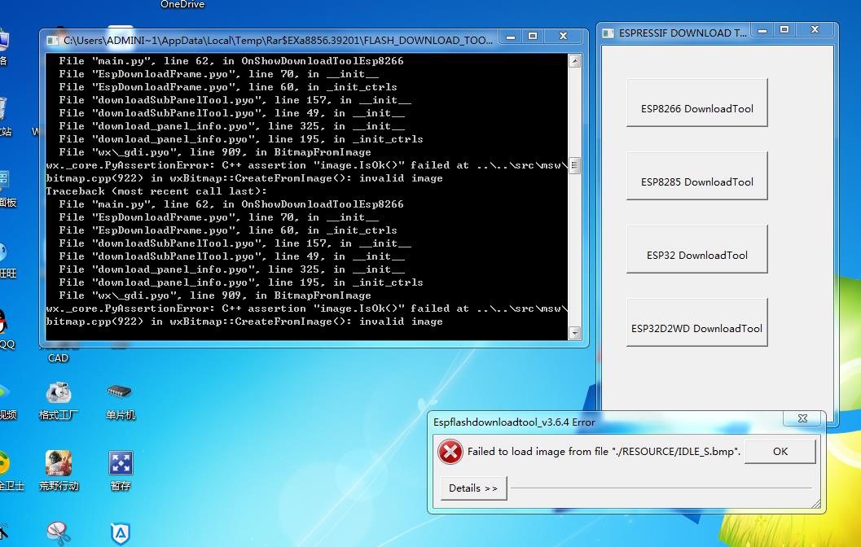Image resolution: width=861 pixels, height=547 pixels.
Task: Click console scrollbar up arrow
Action: pyautogui.click(x=574, y=61)
